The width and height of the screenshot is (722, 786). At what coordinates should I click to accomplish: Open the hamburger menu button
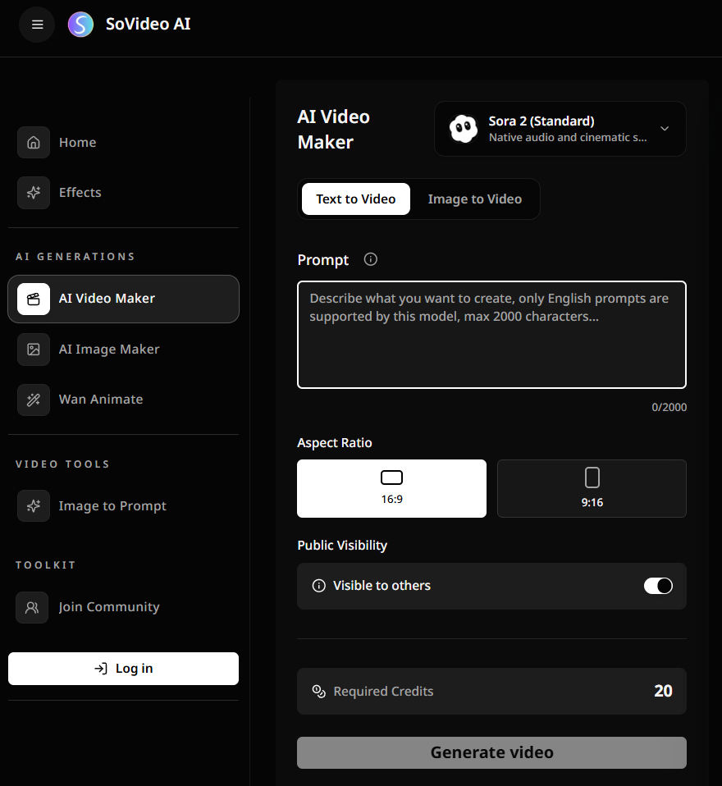pos(37,24)
